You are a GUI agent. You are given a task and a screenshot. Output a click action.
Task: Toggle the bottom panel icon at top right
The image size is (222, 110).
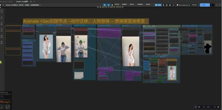pos(220,5)
